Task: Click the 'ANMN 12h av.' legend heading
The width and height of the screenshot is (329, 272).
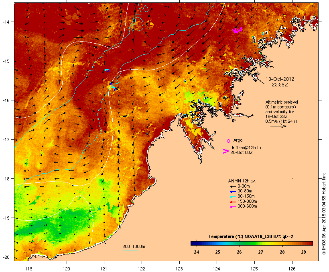Action: coord(242,181)
